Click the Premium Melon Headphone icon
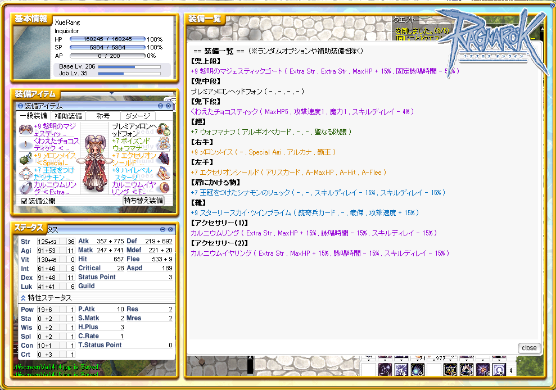The width and height of the screenshot is (556, 390). coord(164,130)
